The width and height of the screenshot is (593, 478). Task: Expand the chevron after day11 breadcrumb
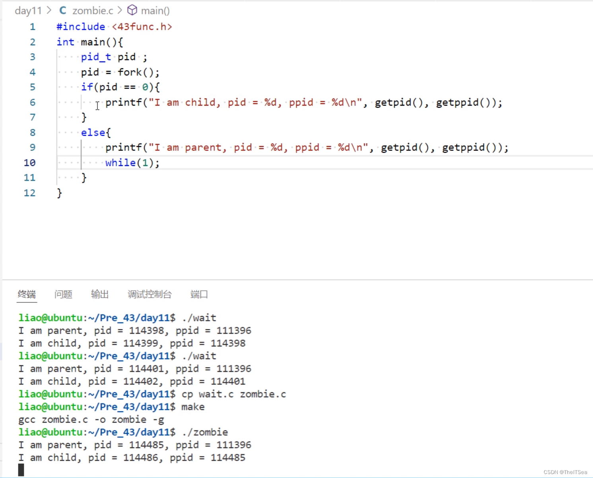(49, 10)
